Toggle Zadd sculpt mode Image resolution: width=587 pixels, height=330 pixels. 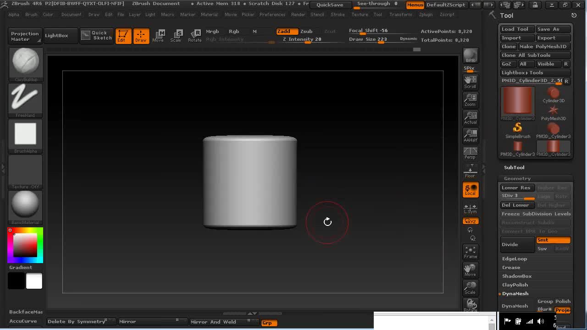[287, 31]
